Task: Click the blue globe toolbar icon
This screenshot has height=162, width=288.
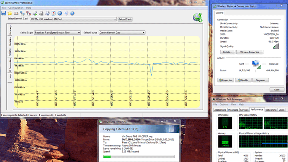Action: coord(60,13)
